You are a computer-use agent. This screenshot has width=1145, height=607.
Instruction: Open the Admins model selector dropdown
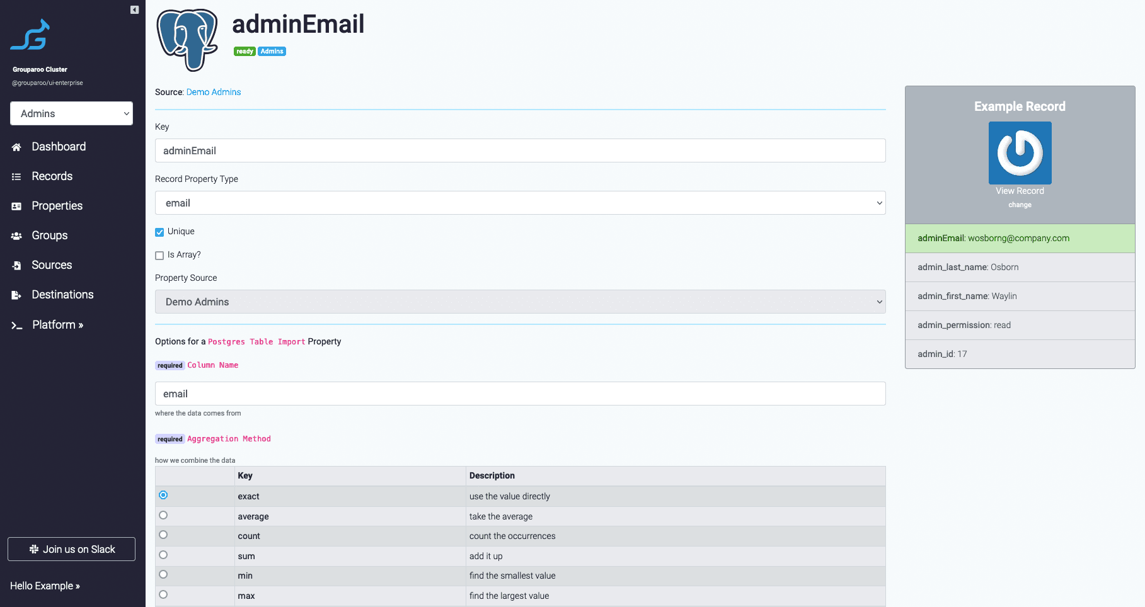coord(71,113)
